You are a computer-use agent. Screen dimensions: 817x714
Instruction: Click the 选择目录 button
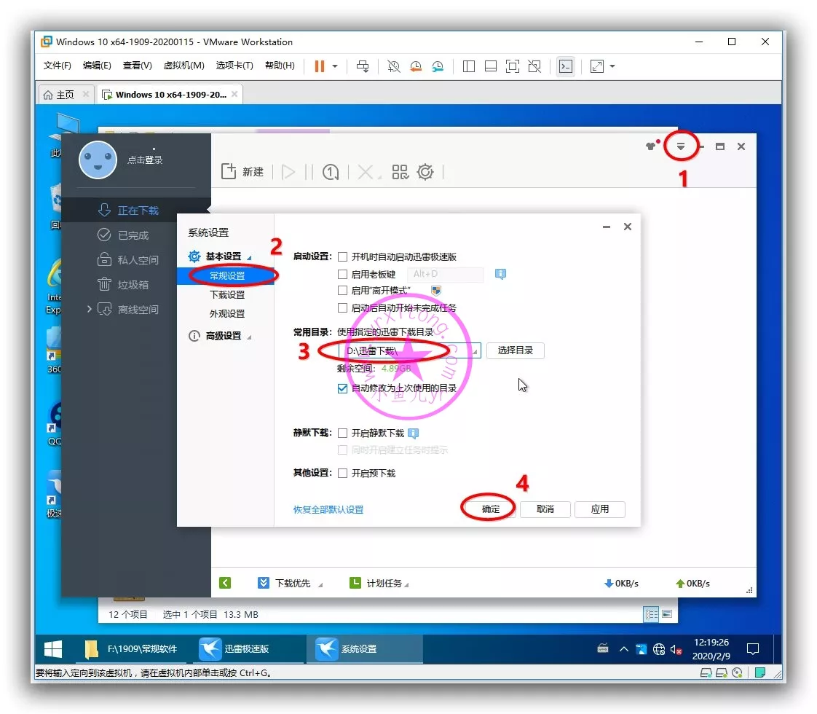point(515,350)
